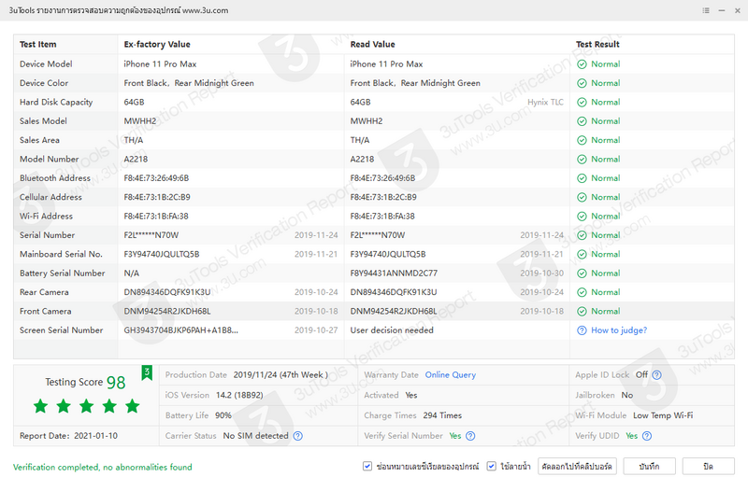Open the title bar menu list icon
Screen dimensions: 748x491
[706, 10]
